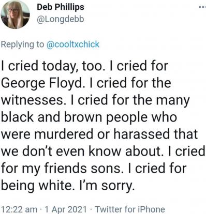Viewport: 206px width, 214px height.
Task: Click the word 'iPhone' in the footer
Action: pos(151,209)
